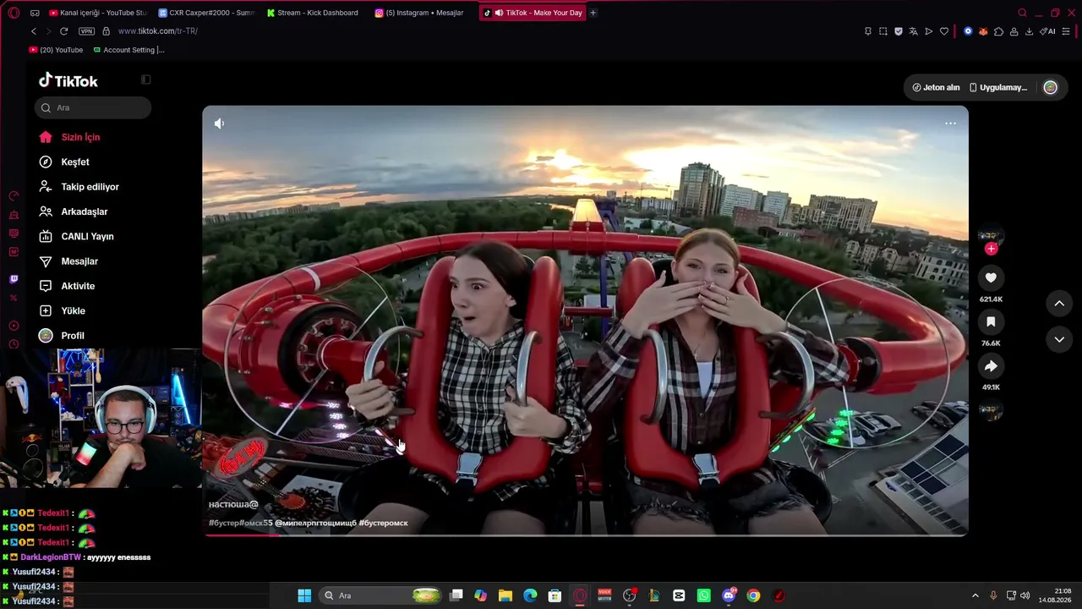Image resolution: width=1082 pixels, height=609 pixels.
Task: Take a snapshot with the capture icon
Action: tap(883, 31)
